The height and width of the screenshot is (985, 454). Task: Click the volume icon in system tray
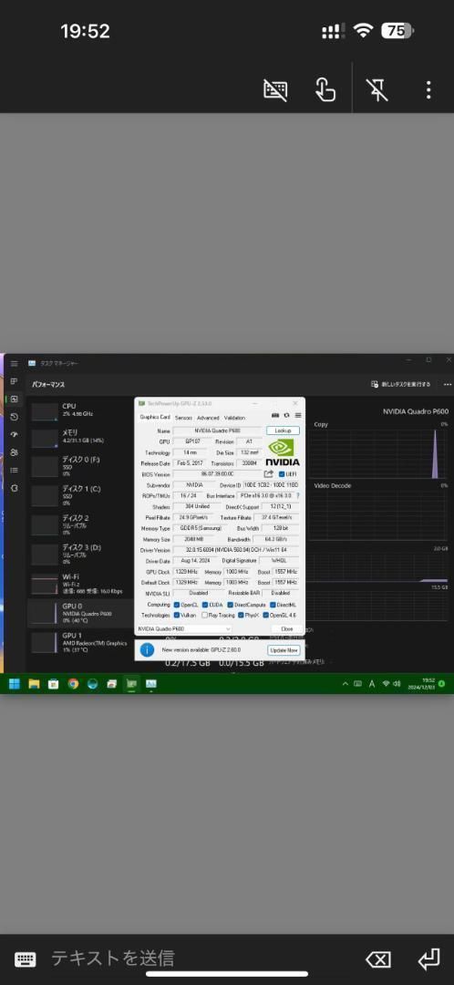[x=397, y=683]
